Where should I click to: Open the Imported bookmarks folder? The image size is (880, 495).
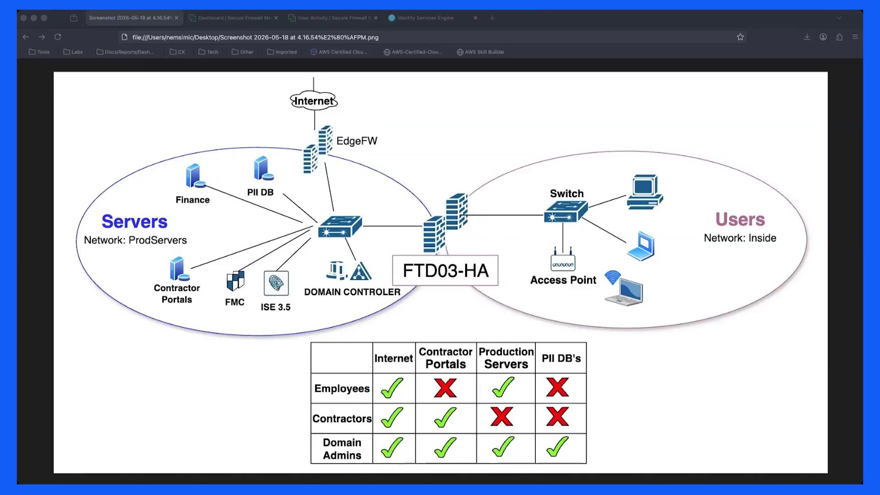point(282,52)
